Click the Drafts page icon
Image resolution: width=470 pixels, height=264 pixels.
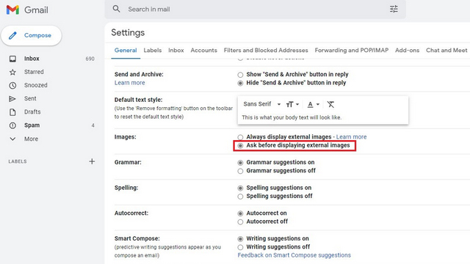pos(12,112)
